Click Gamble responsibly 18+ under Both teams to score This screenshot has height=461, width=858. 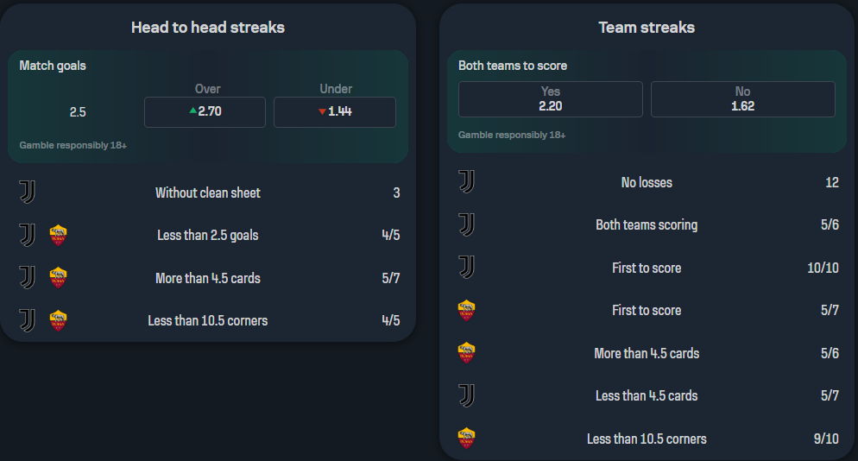tap(512, 135)
